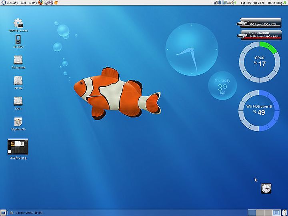Select the 스크린샷.png screenshot thumbnail
The image size is (288, 216).
(18, 149)
